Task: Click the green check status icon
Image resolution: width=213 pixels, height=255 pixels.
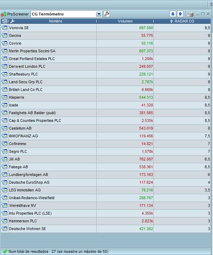Action: (x=5, y=251)
